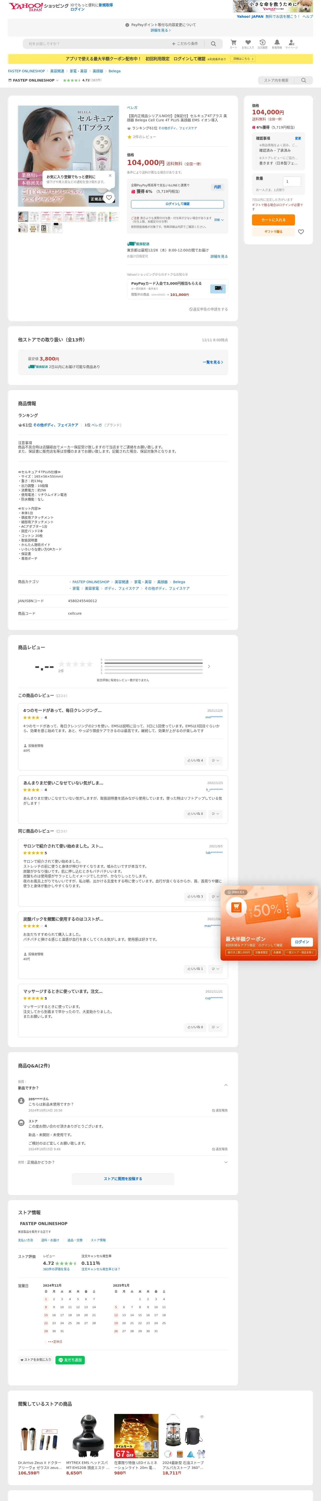321x1501 pixels.
Task: Report violation on user's question post
Action: point(220,1110)
